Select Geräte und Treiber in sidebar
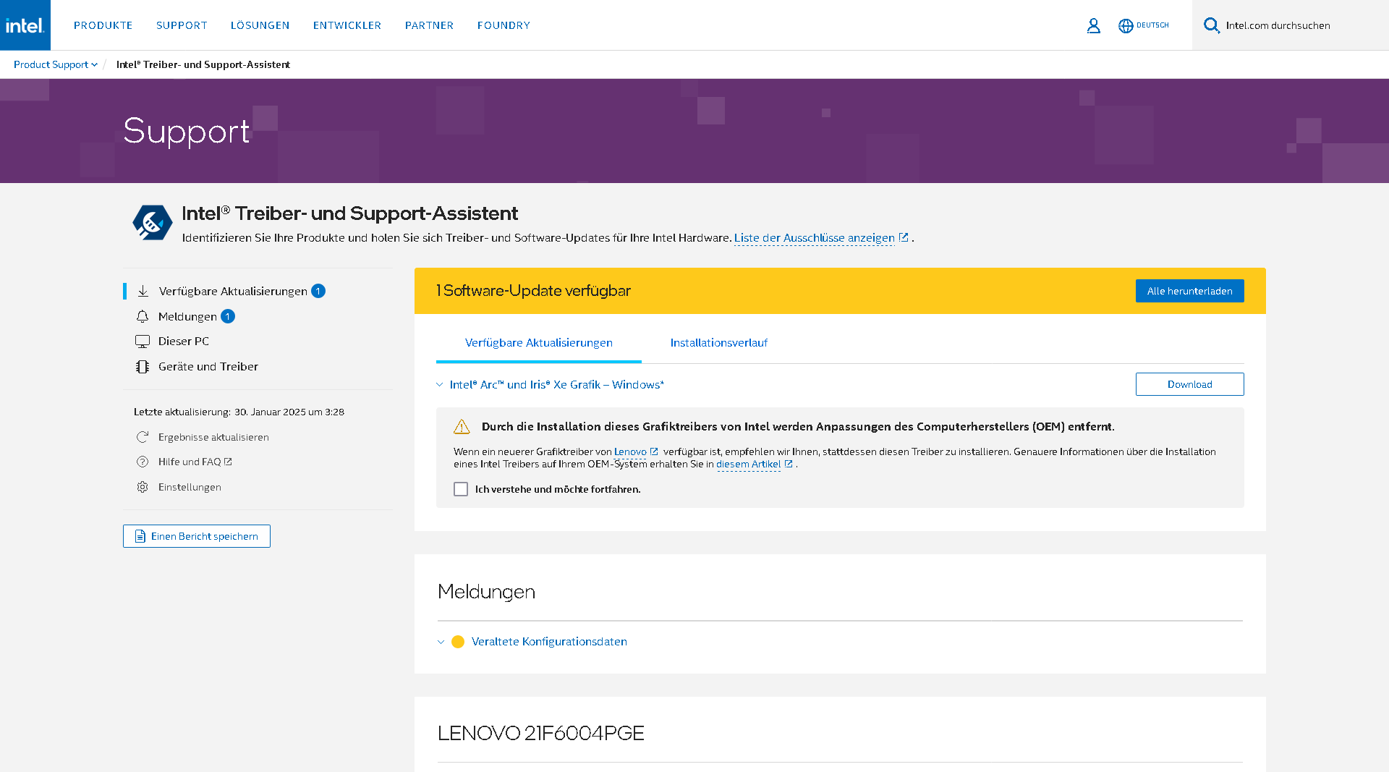 click(208, 366)
